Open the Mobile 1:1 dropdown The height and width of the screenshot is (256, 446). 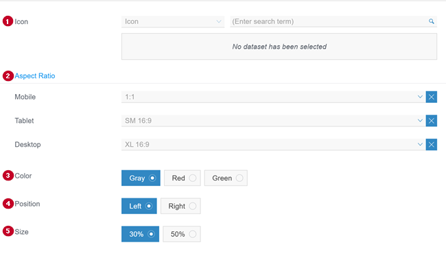[x=273, y=97]
